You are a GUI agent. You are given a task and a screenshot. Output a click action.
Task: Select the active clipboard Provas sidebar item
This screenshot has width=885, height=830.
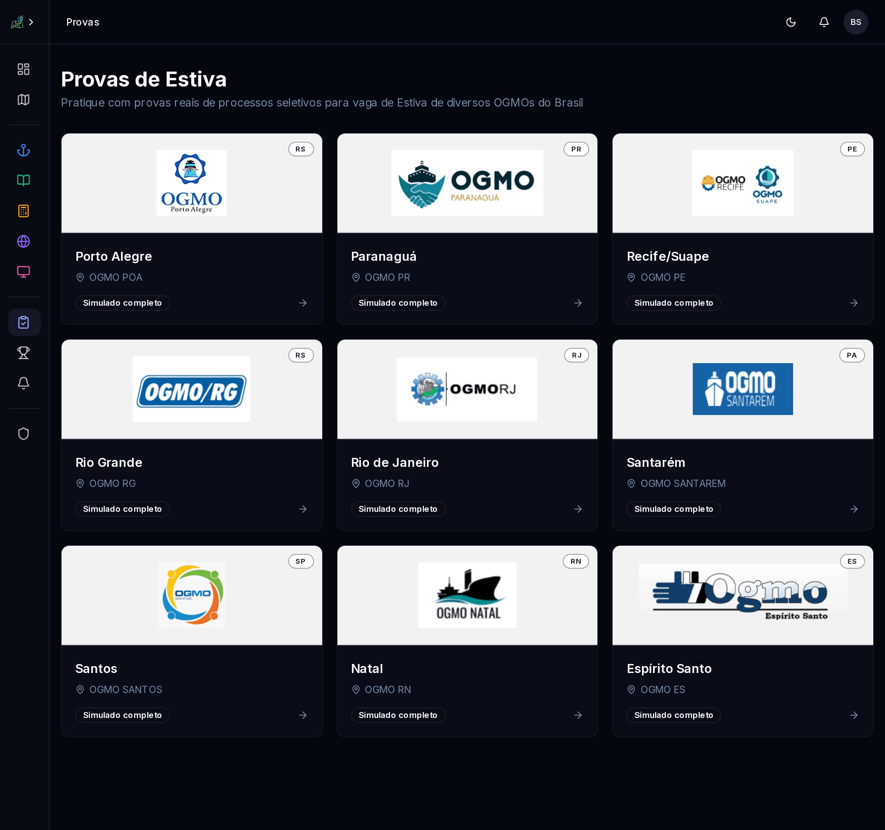pos(24,322)
